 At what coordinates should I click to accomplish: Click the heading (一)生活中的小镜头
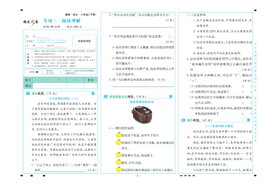(x=219, y=126)
